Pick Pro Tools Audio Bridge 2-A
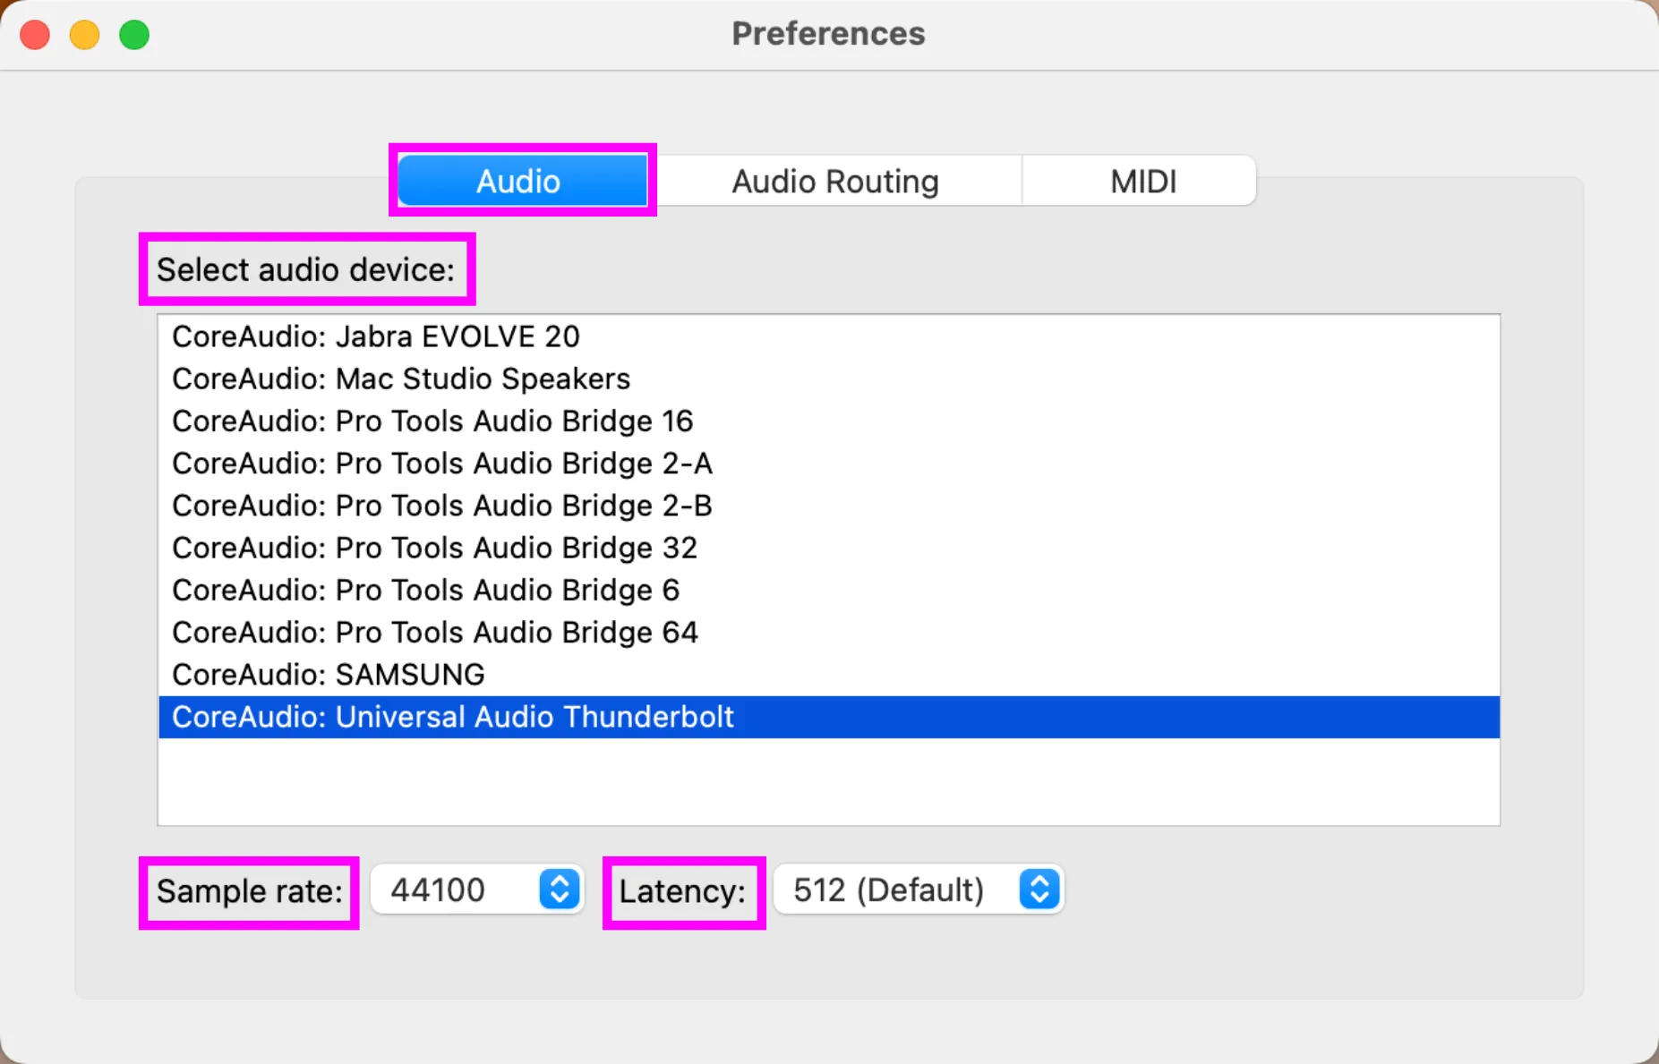This screenshot has width=1659, height=1064. [x=442, y=464]
